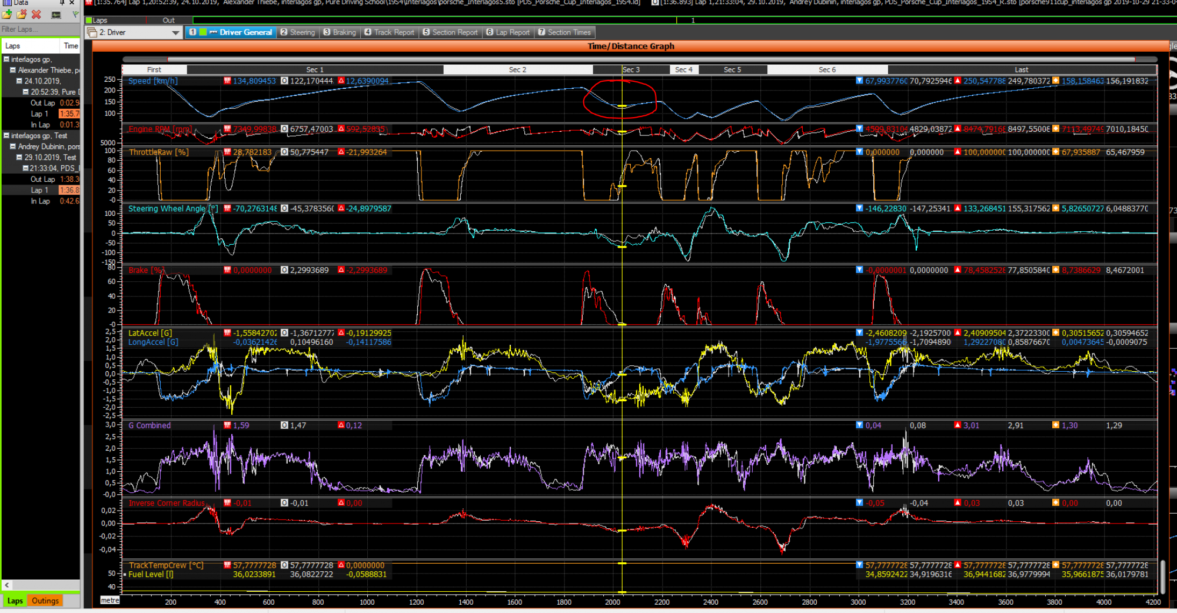Viewport: 1177px width, 613px height.
Task: Collapse the Alexander Thiebe tree node
Action: 12,70
